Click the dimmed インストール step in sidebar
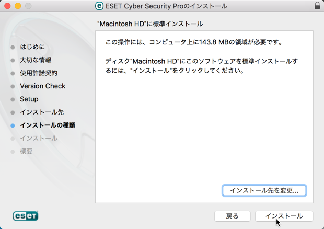324x229 pixels. click(39, 138)
